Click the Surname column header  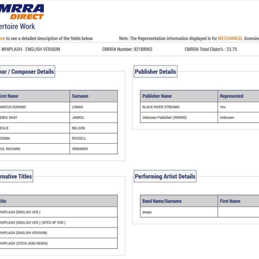click(94, 96)
